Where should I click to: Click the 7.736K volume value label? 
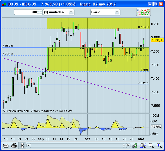[156, 127]
